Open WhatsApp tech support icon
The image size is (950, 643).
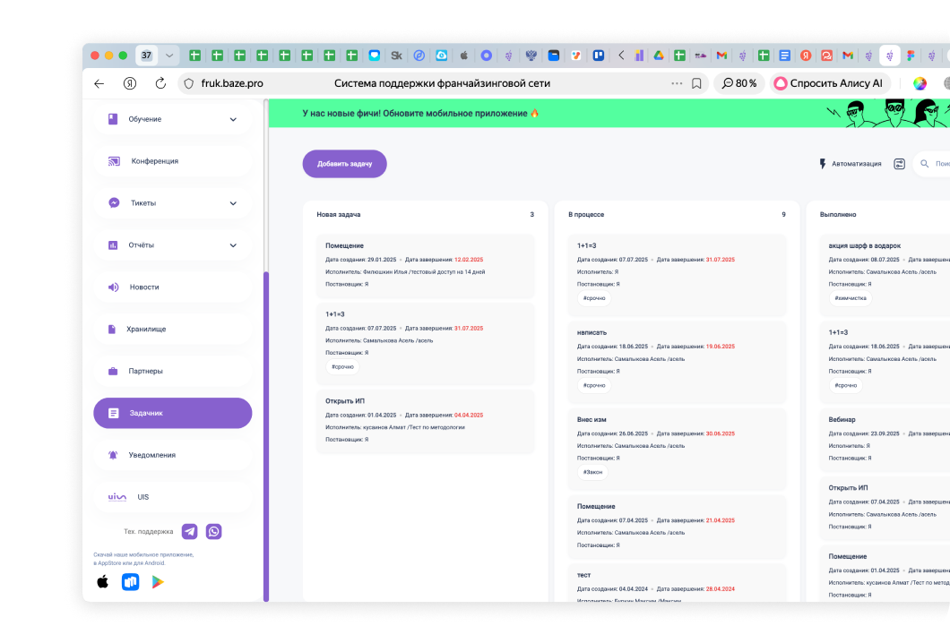pos(213,531)
